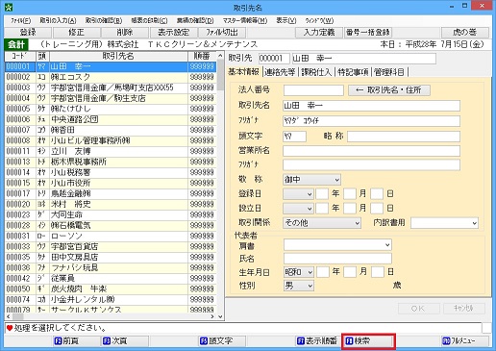Open the 表示(V) menu

point(286,21)
